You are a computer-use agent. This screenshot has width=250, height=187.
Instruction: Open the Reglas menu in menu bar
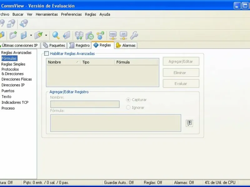[x=90, y=14]
